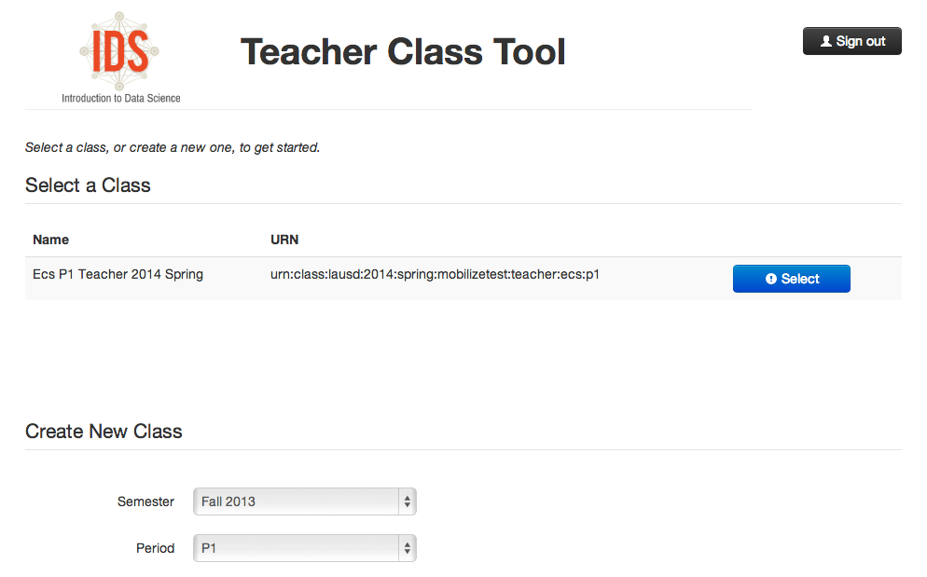Open the Semester dropdown showing Fall 2013
The width and height of the screenshot is (927, 577).
tap(296, 501)
